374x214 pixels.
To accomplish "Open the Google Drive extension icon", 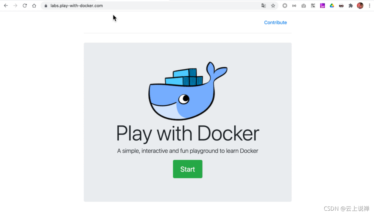I will (332, 5).
